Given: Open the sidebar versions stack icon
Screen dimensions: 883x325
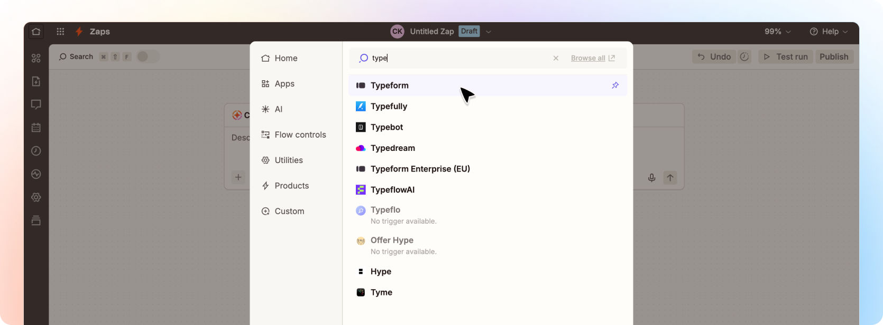Looking at the screenshot, I should pos(36,221).
